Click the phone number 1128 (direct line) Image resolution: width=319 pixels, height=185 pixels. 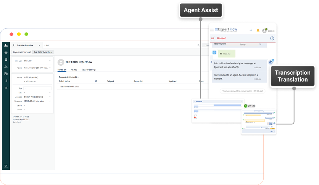point(31,77)
